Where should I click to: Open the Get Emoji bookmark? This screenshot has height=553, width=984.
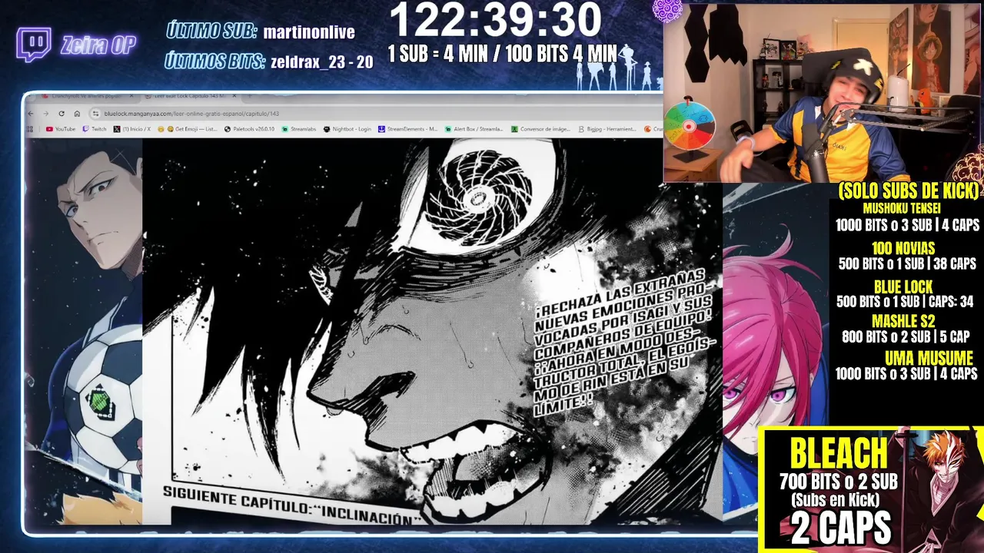(187, 129)
